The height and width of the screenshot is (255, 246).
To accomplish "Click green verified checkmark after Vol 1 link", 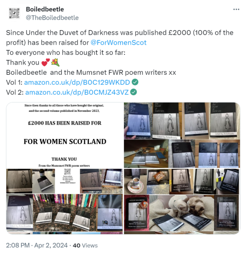I will (135, 82).
